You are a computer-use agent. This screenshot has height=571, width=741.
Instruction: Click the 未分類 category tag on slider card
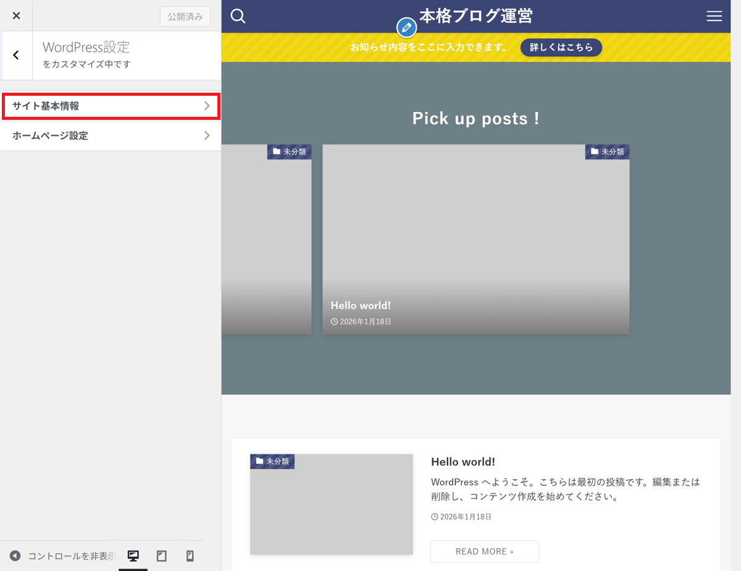point(607,152)
